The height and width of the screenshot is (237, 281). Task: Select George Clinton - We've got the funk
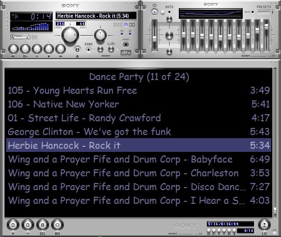(138, 131)
